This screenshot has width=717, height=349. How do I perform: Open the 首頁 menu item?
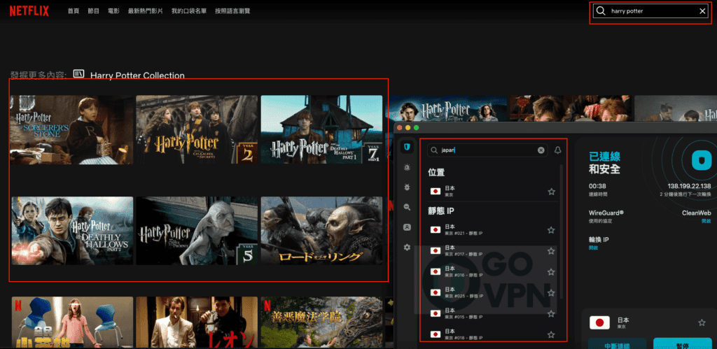tap(73, 11)
